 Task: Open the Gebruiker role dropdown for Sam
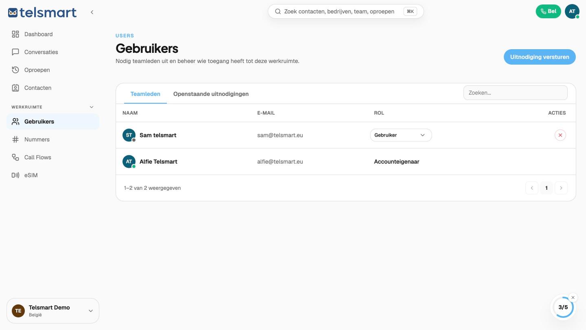click(401, 135)
